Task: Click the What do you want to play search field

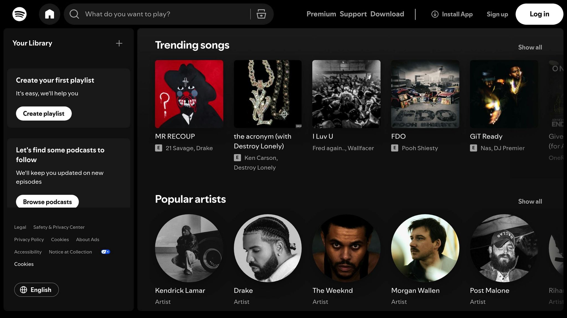Action: click(155, 14)
